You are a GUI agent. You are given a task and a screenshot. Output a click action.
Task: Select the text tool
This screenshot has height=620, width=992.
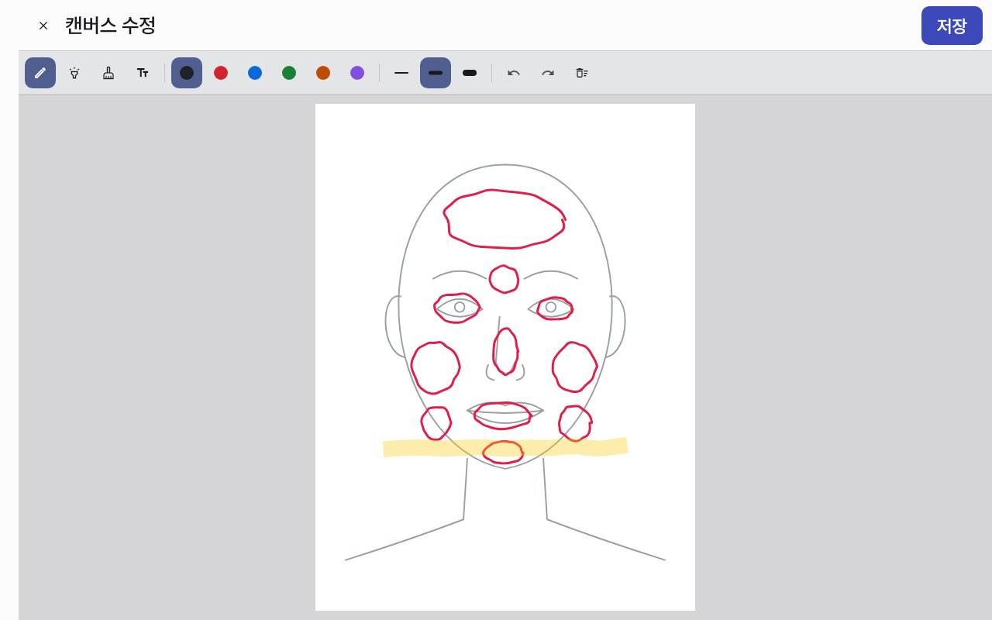point(143,73)
